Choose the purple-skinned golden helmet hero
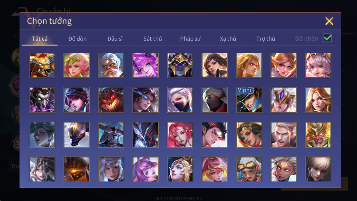 (x=180, y=66)
